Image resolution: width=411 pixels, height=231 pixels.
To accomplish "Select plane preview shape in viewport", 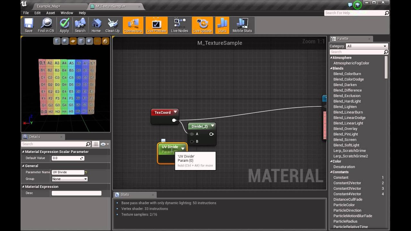I will pos(73,41).
